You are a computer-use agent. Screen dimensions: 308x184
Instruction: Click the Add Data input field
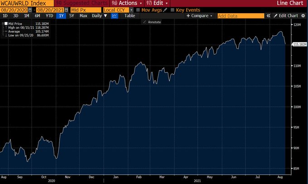click(241, 16)
